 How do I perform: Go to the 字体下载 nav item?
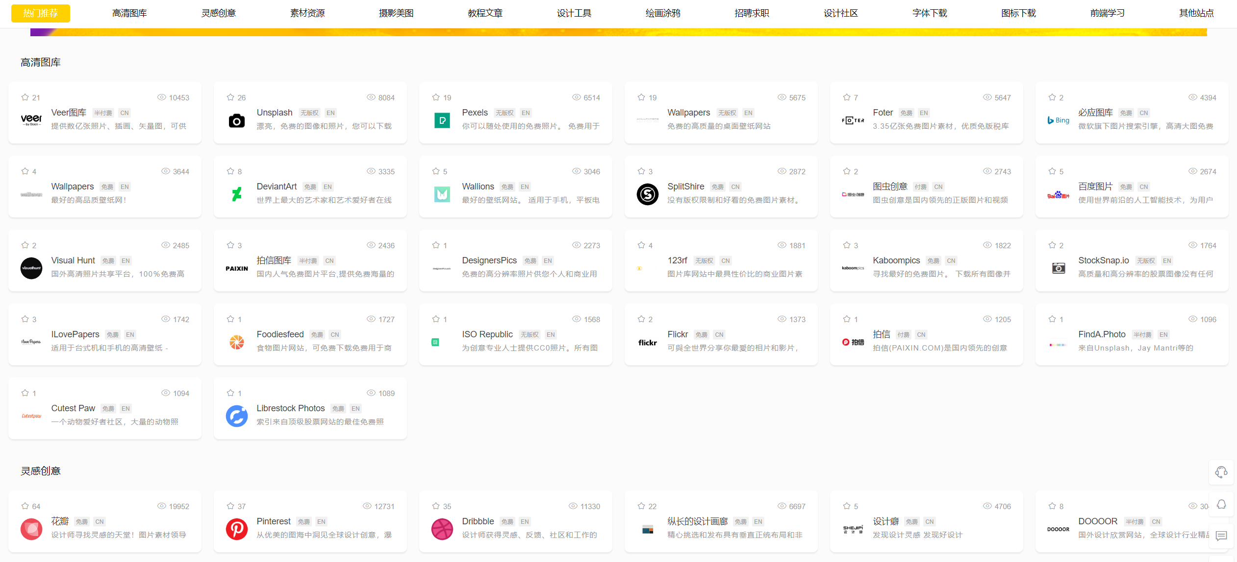(x=929, y=13)
